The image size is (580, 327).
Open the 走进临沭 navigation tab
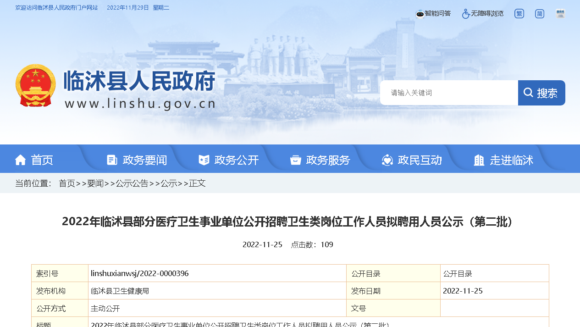[x=512, y=160]
